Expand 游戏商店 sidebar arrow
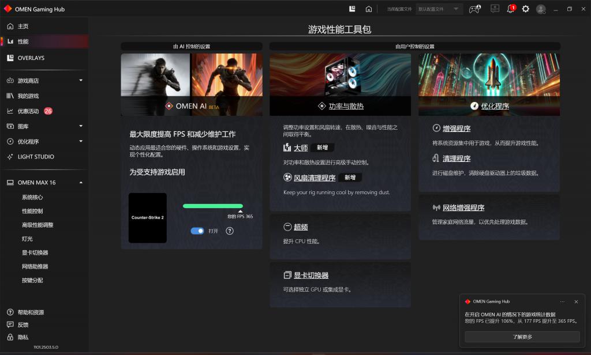 pos(81,80)
